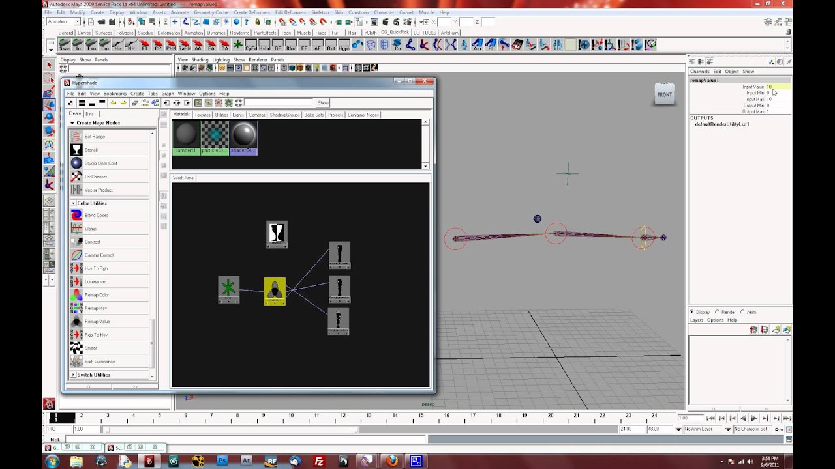Create a Remap Hsv node
The width and height of the screenshot is (835, 469).
pos(109,308)
